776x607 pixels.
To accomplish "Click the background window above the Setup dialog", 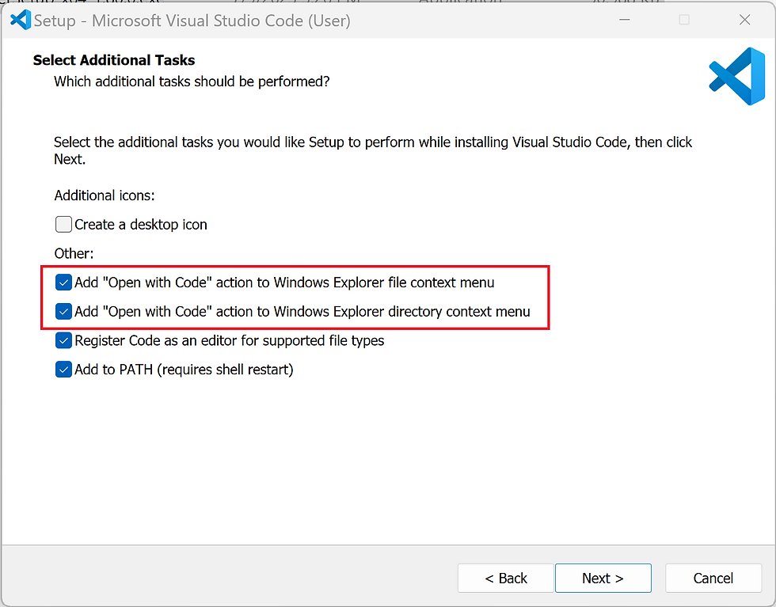I will 396,2.
